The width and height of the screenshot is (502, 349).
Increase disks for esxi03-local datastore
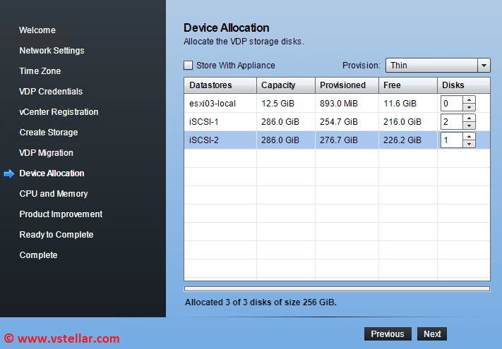(x=469, y=99)
